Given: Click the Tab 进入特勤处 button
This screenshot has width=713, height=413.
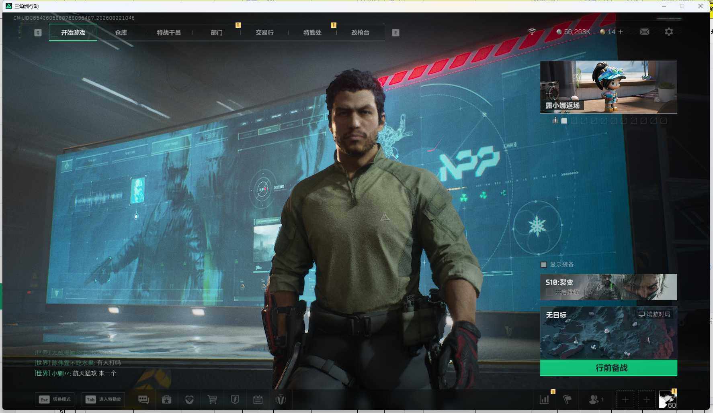Looking at the screenshot, I should 103,399.
